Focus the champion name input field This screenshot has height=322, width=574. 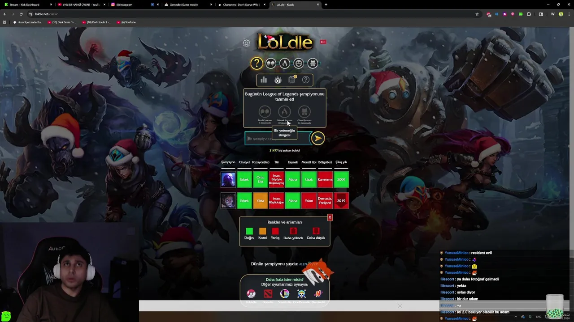[278, 138]
